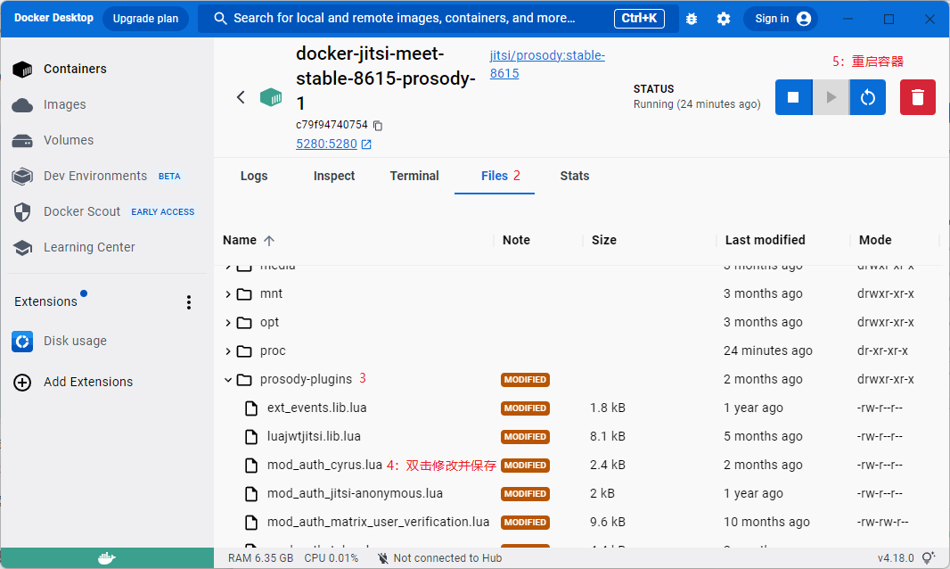Select the Files tab
The height and width of the screenshot is (569, 950).
click(495, 176)
